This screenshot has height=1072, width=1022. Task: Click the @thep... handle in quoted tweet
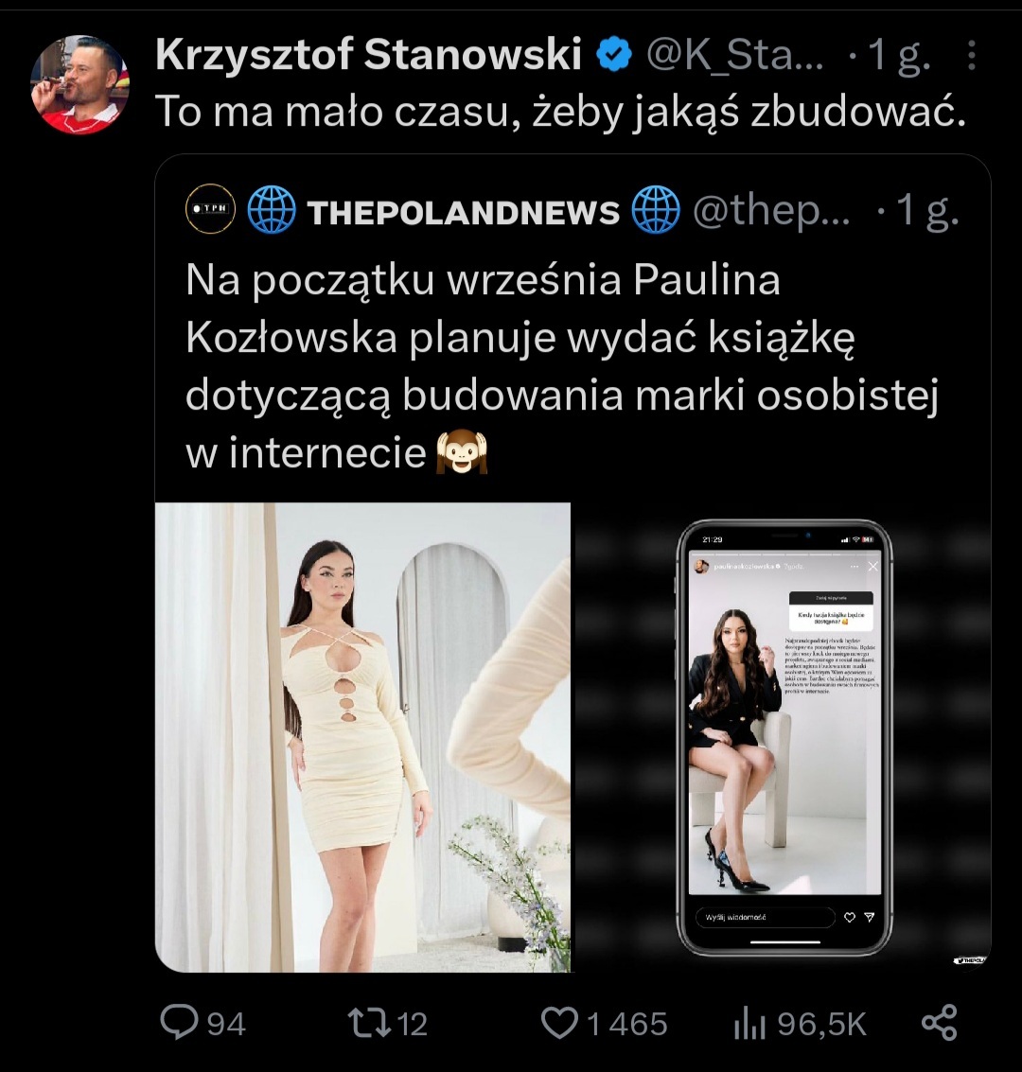(x=771, y=210)
